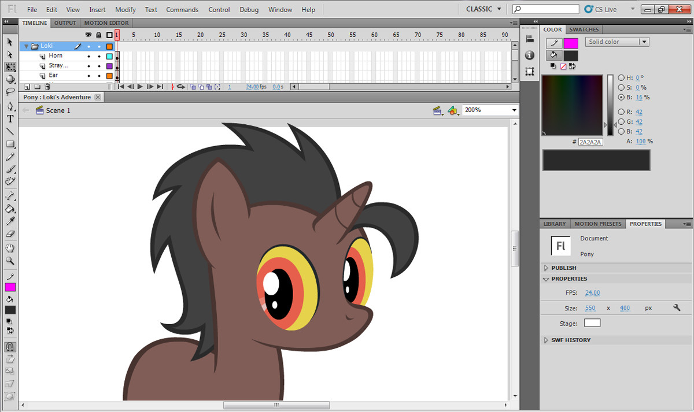Delete the selected layer with trash icon

[x=47, y=87]
